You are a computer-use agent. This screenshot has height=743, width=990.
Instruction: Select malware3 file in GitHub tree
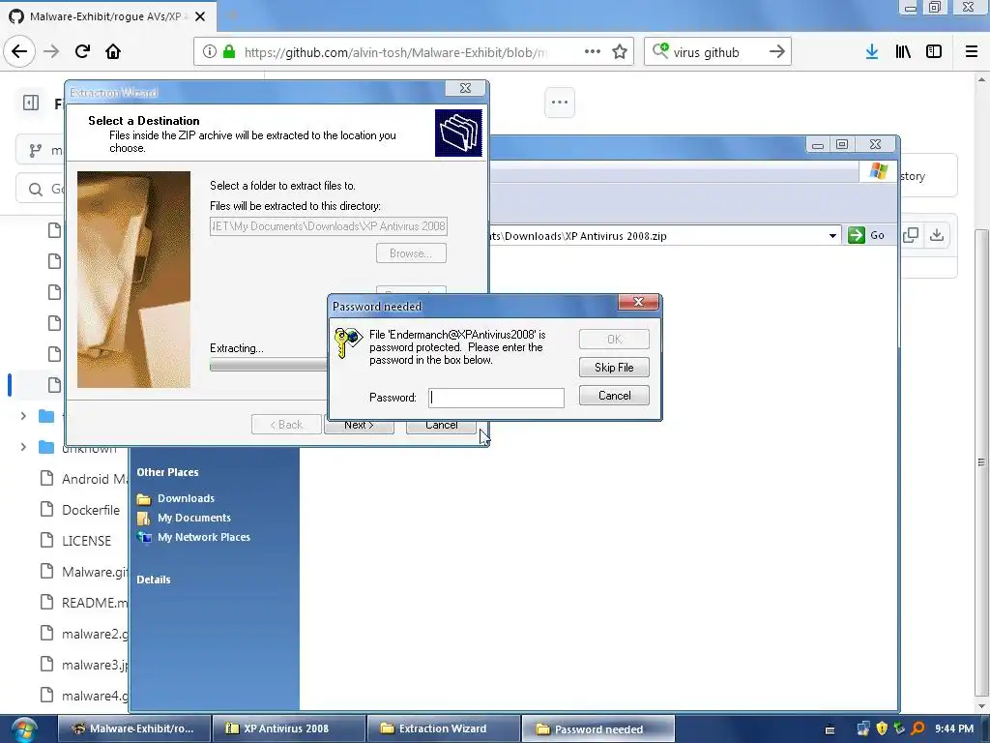tap(94, 665)
